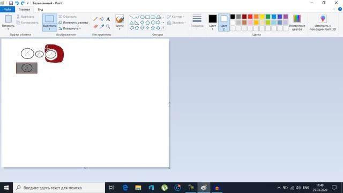The height and width of the screenshot is (193, 343).
Task: Pick the dark red color swatch
Action: (244, 17)
